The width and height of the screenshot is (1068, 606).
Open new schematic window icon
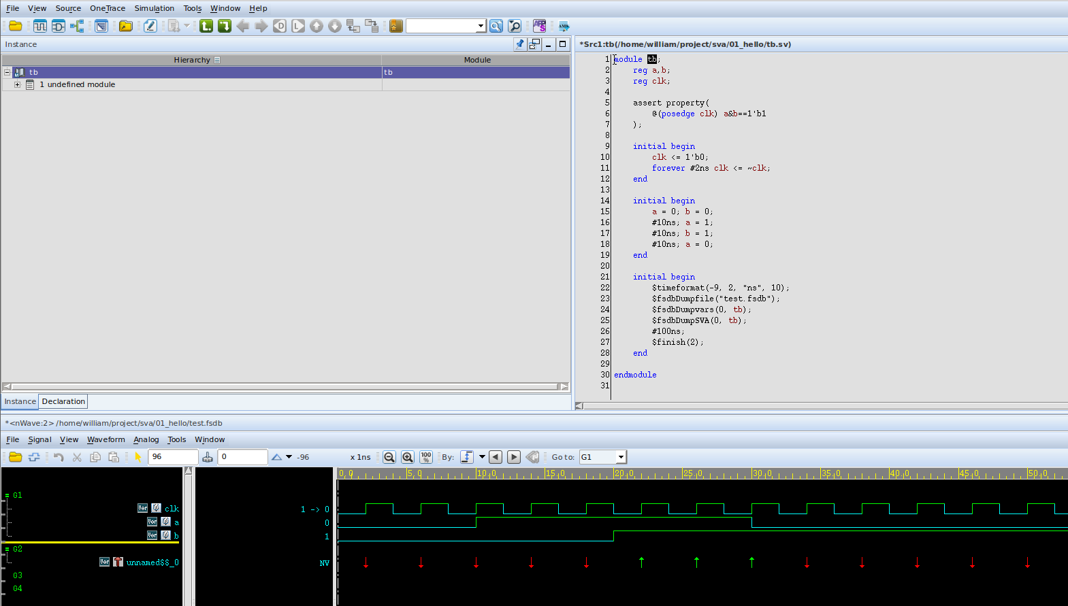tap(59, 26)
